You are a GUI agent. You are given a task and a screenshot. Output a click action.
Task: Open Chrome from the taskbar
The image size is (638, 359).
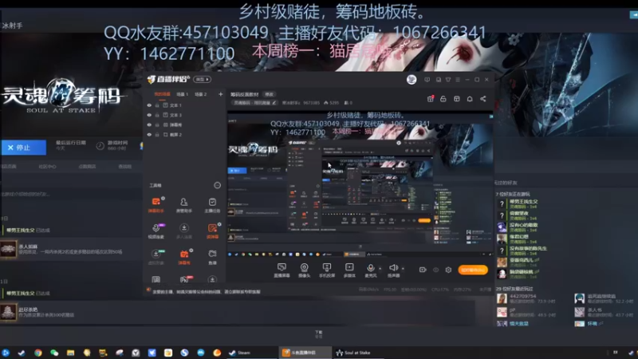click(x=37, y=353)
